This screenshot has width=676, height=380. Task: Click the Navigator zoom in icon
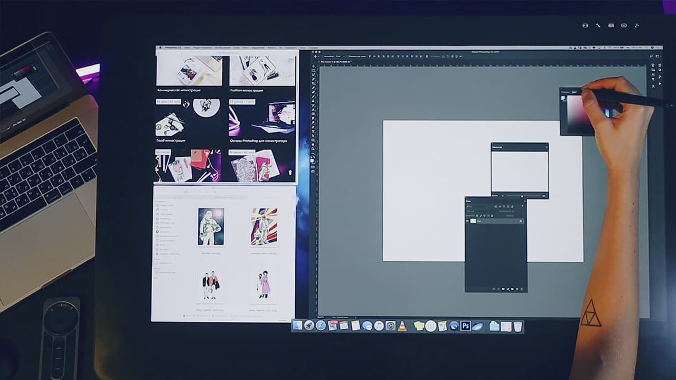point(543,196)
